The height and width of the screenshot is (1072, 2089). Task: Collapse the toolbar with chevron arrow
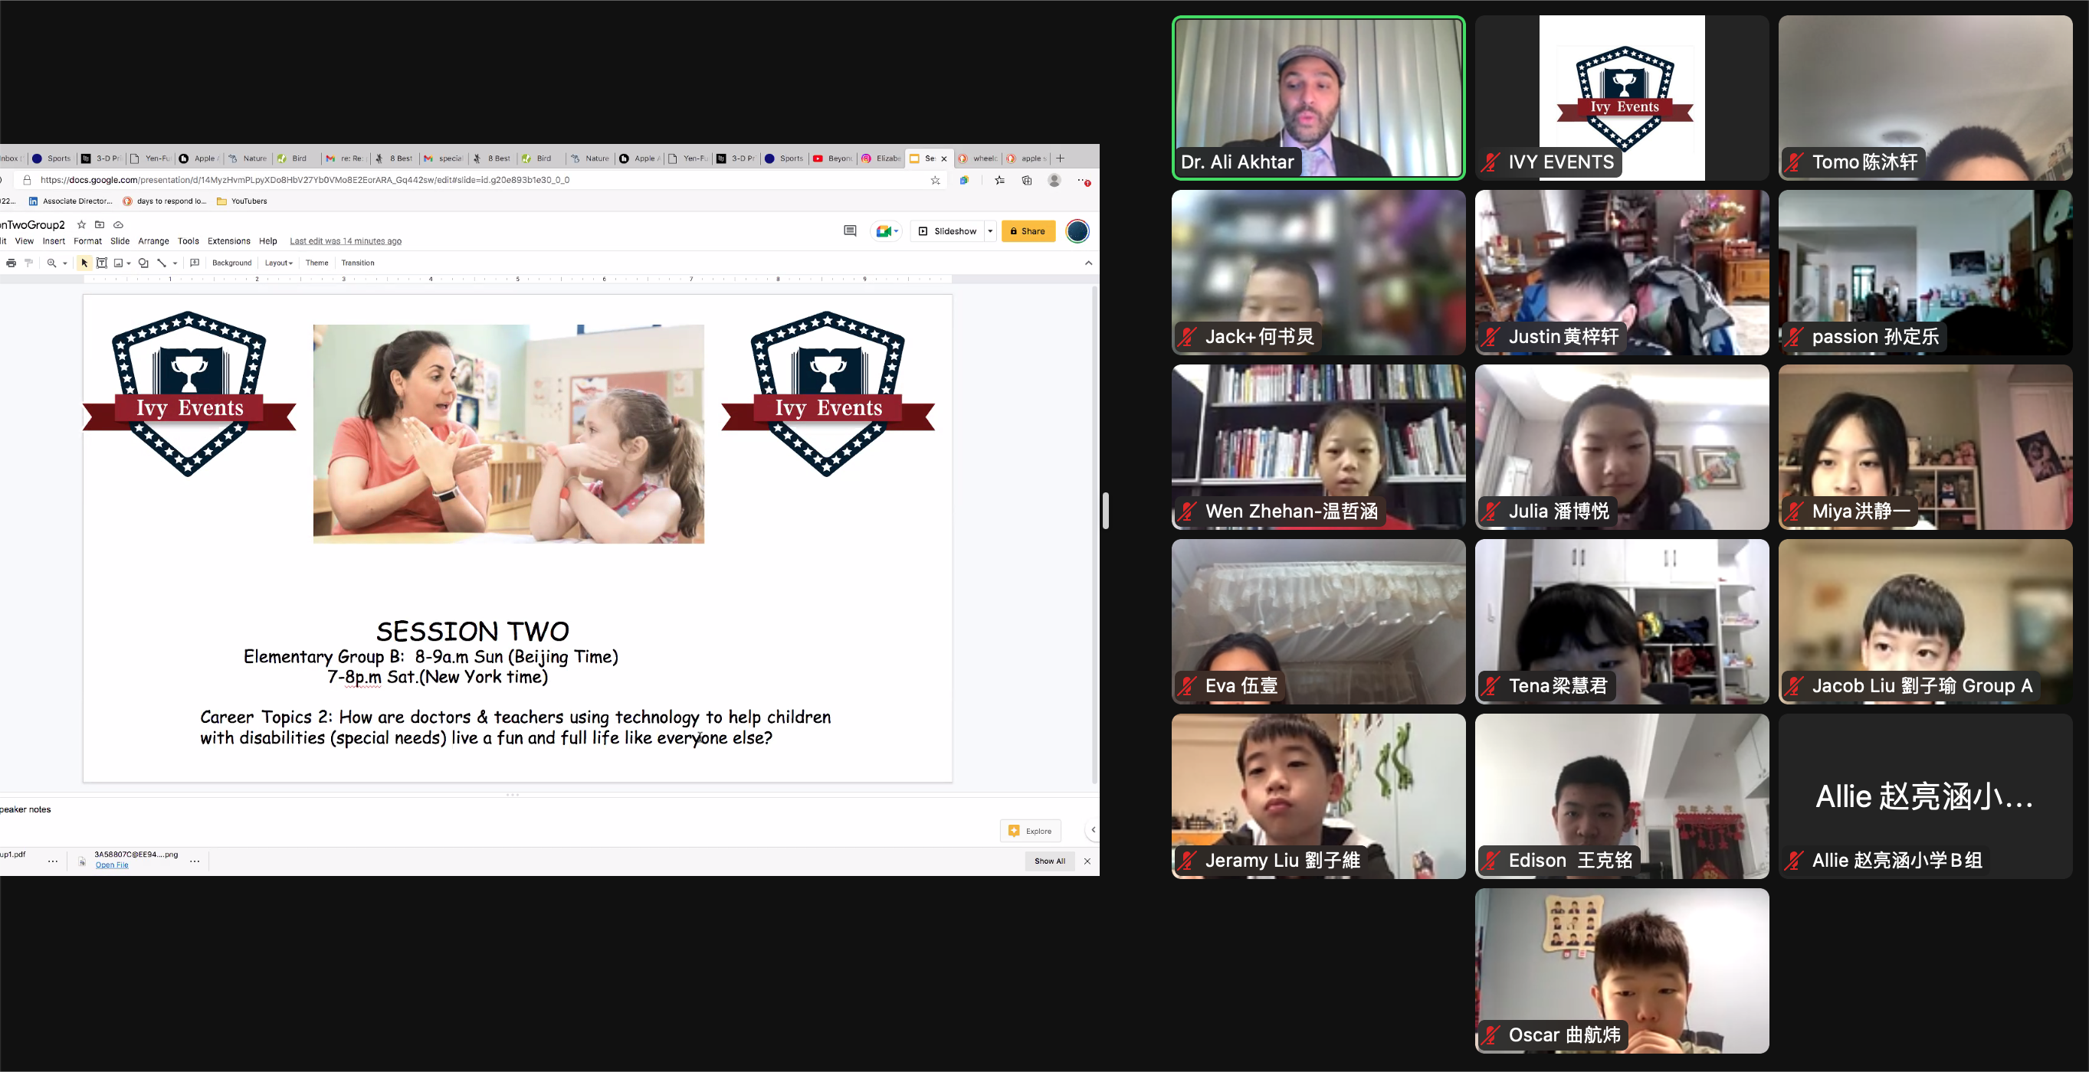coord(1088,263)
